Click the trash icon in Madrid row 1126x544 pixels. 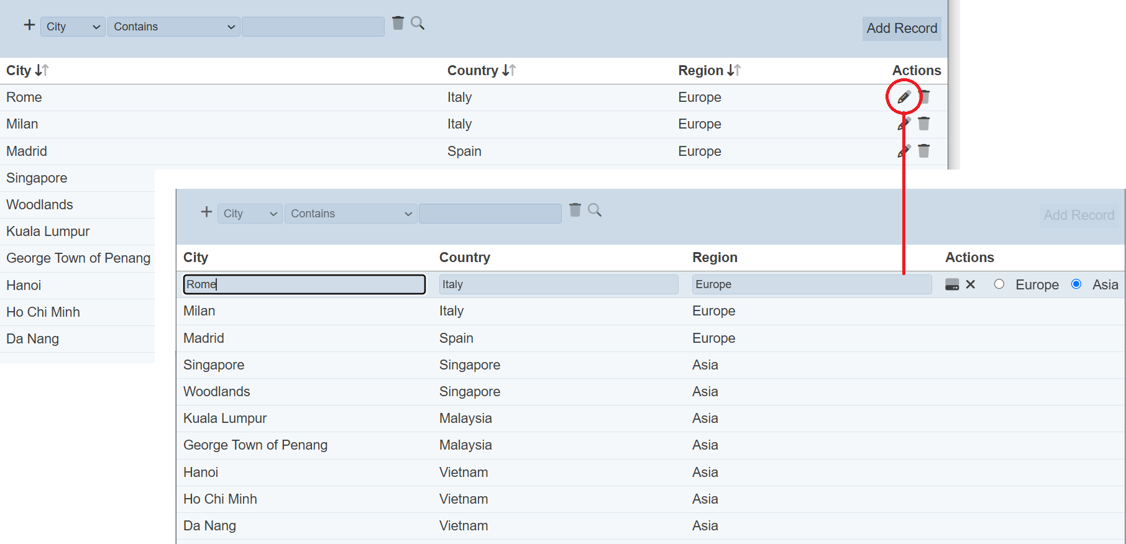pyautogui.click(x=924, y=151)
